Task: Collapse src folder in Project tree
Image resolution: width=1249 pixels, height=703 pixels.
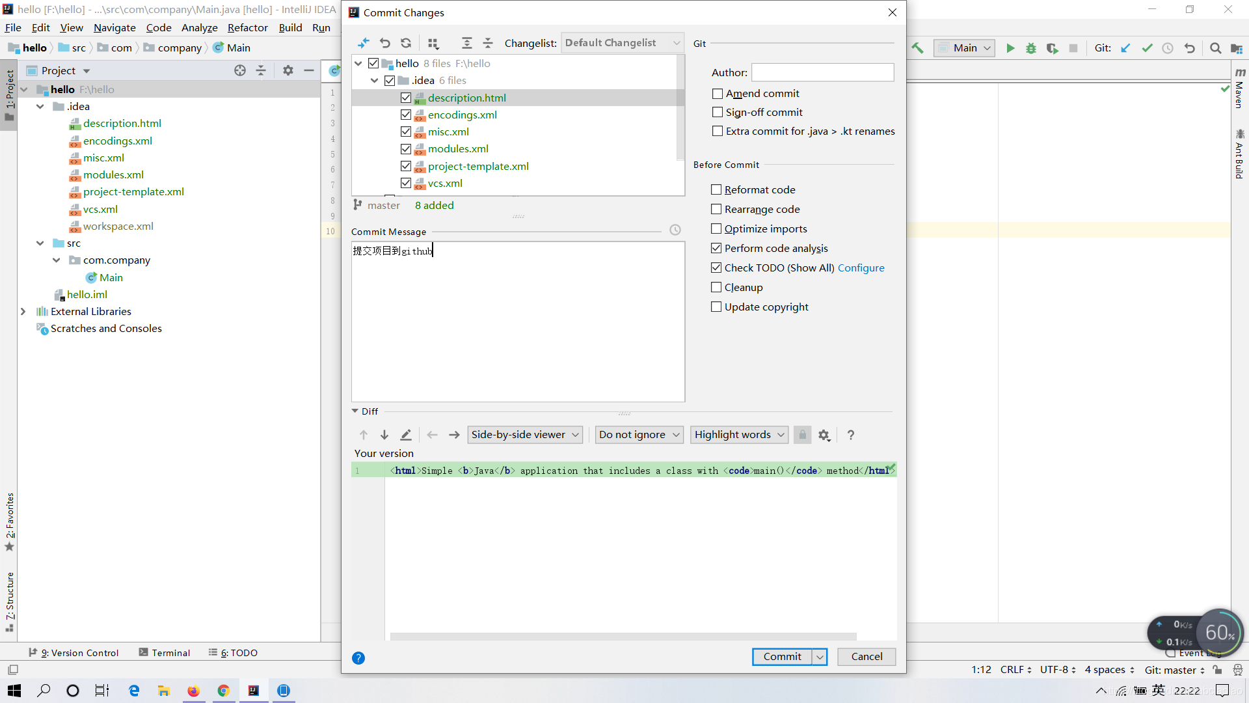Action: coord(40,243)
